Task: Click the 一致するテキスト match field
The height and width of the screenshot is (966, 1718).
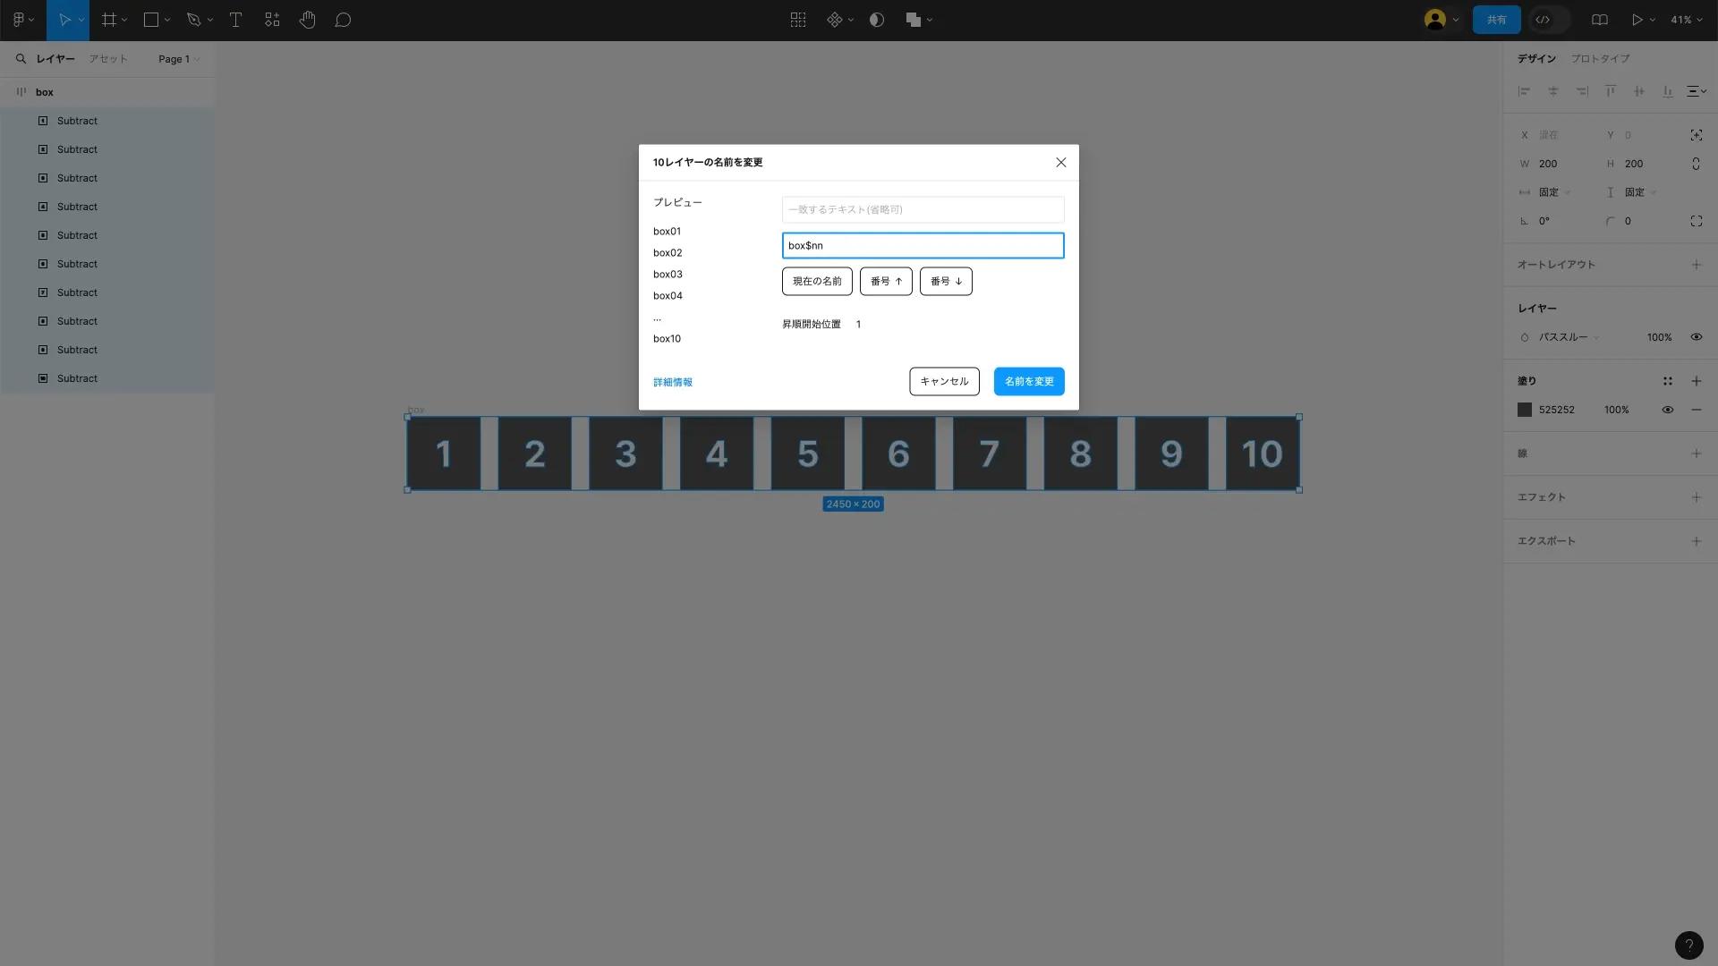Action: click(923, 209)
